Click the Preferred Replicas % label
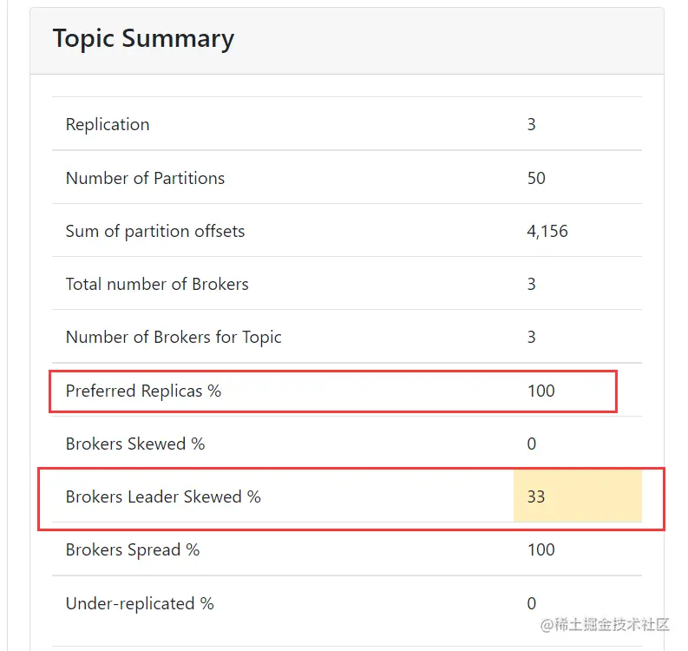 coord(143,391)
